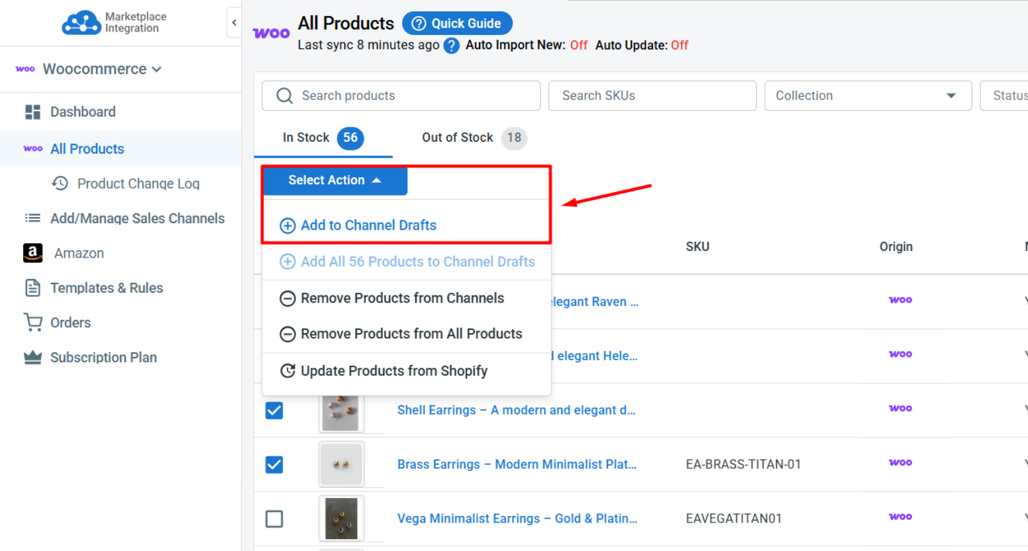Click the Add/Manage Sales Channels list icon
This screenshot has width=1028, height=551.
point(32,219)
